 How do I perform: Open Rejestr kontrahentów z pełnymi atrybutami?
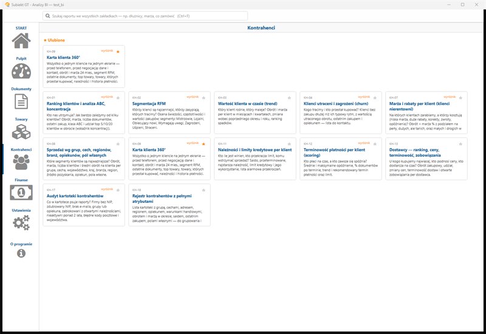[x=162, y=199]
